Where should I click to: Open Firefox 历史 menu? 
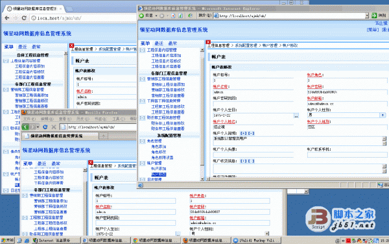83,119
